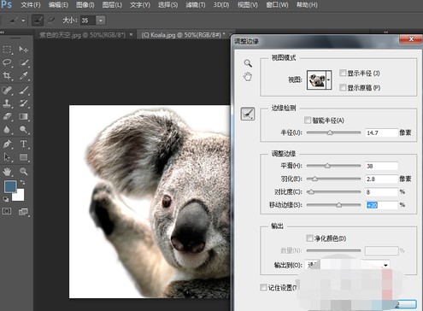The image size is (423, 311).
Task: Select the Zoom tool in toolbox
Action: 24,172
